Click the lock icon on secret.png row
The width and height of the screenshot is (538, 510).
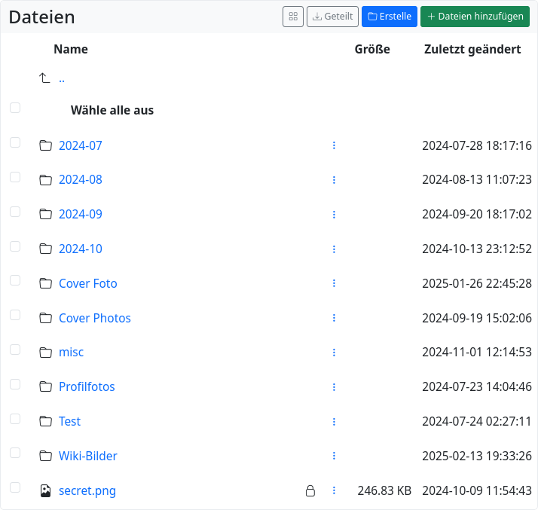(310, 491)
